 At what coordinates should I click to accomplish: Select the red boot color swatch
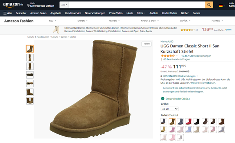coord(188,121)
